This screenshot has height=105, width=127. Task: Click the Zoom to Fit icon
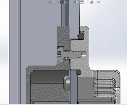(50, 2)
